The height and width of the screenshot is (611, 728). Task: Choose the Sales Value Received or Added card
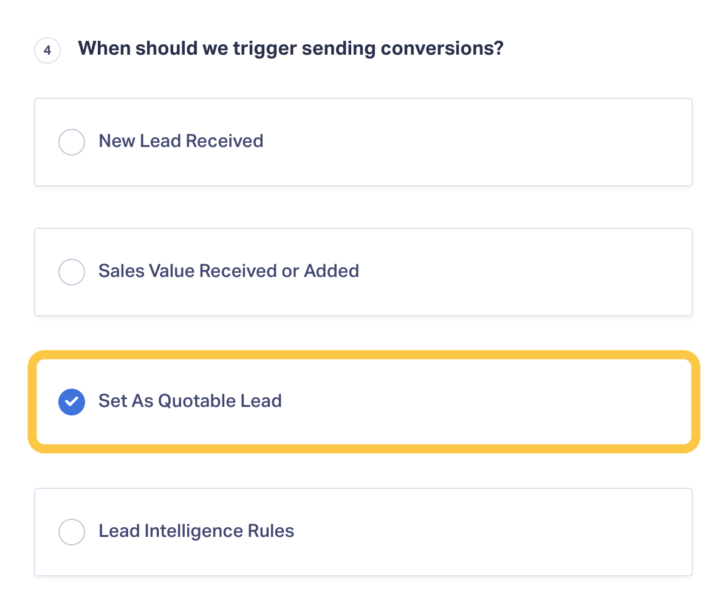(363, 272)
